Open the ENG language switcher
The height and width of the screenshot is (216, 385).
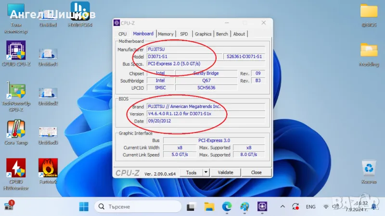click(311, 206)
